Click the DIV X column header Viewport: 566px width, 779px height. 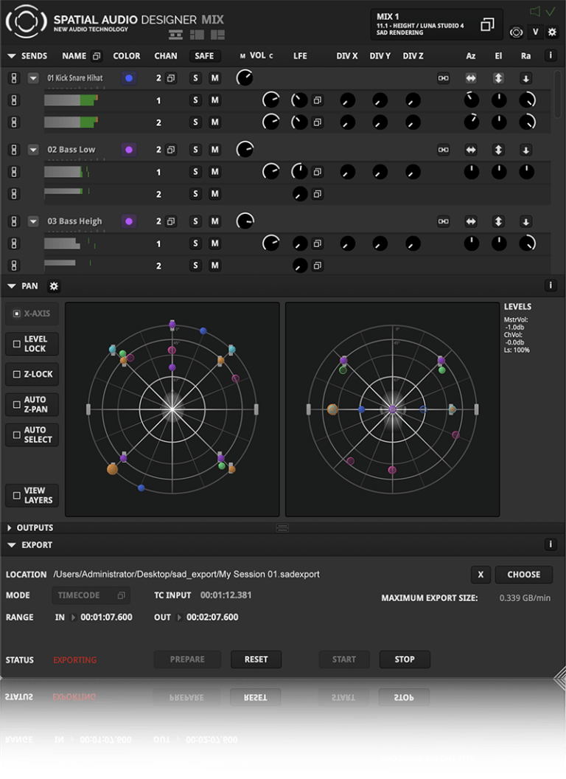tap(347, 56)
